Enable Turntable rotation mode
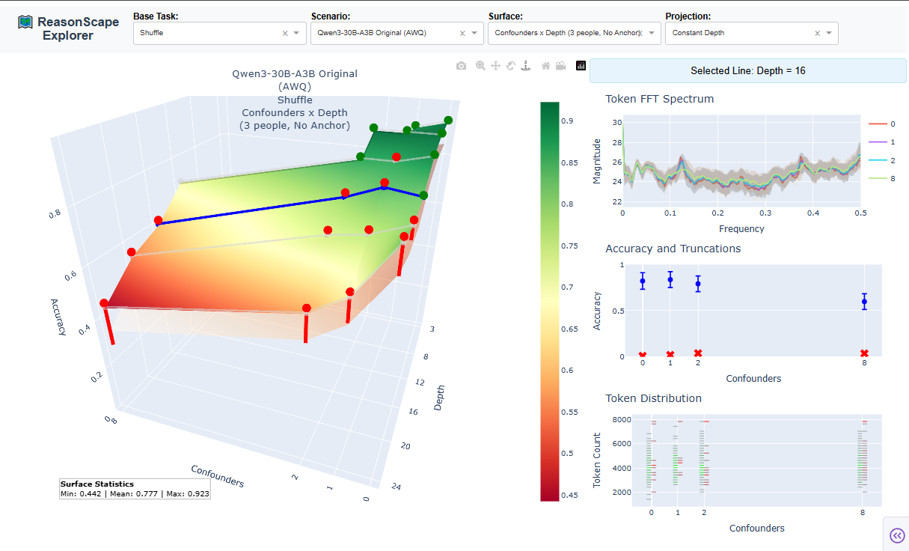 [x=525, y=66]
